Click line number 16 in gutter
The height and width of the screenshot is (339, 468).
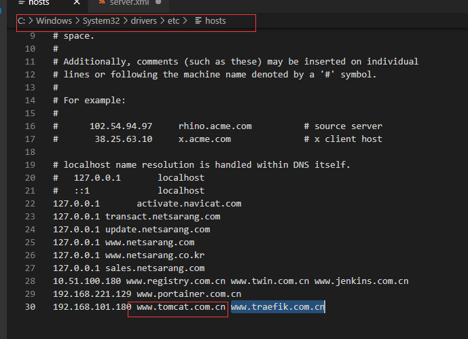click(30, 126)
